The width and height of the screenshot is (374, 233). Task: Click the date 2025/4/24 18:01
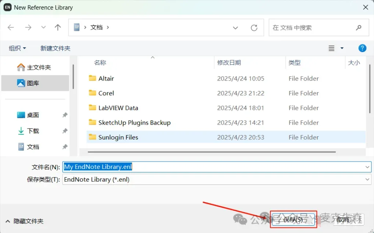240,108
